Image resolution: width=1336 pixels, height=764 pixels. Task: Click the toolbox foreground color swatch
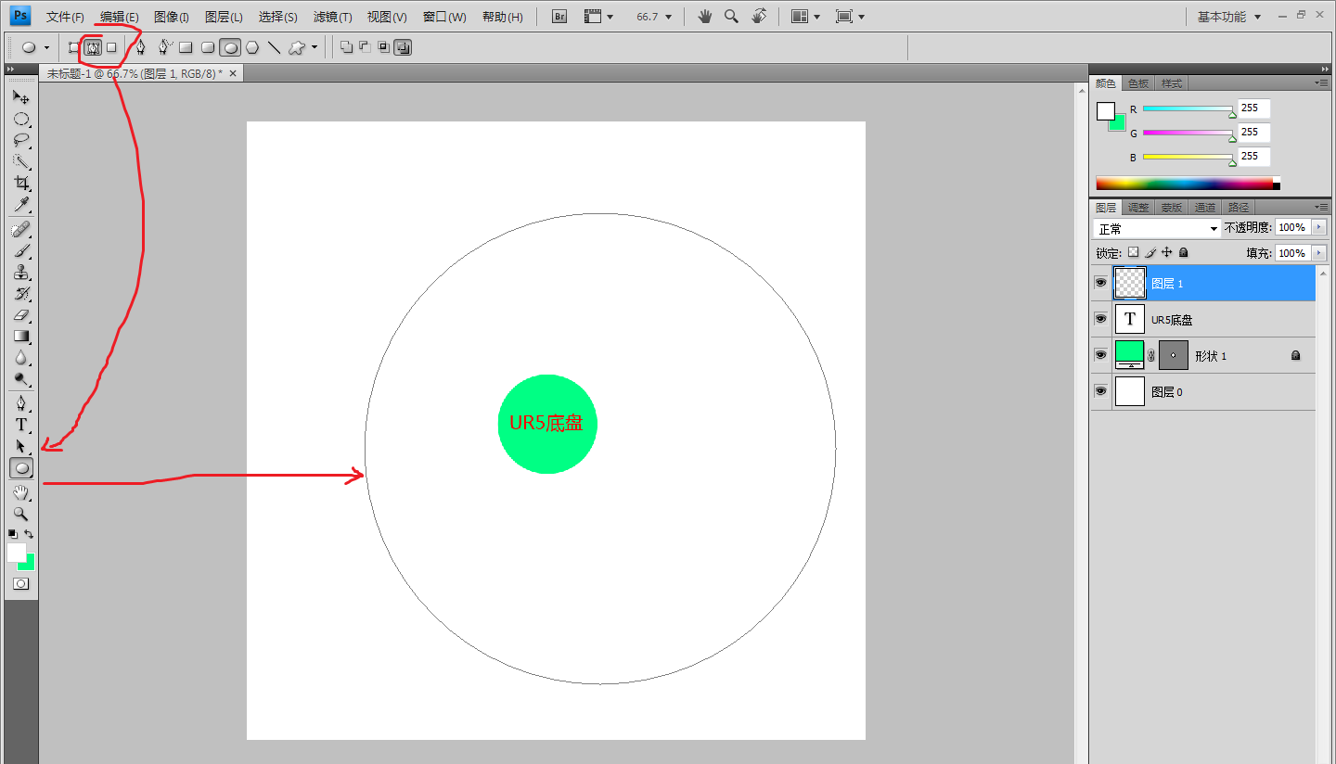pos(17,553)
